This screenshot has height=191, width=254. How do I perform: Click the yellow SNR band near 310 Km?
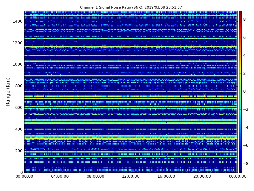[130, 138]
